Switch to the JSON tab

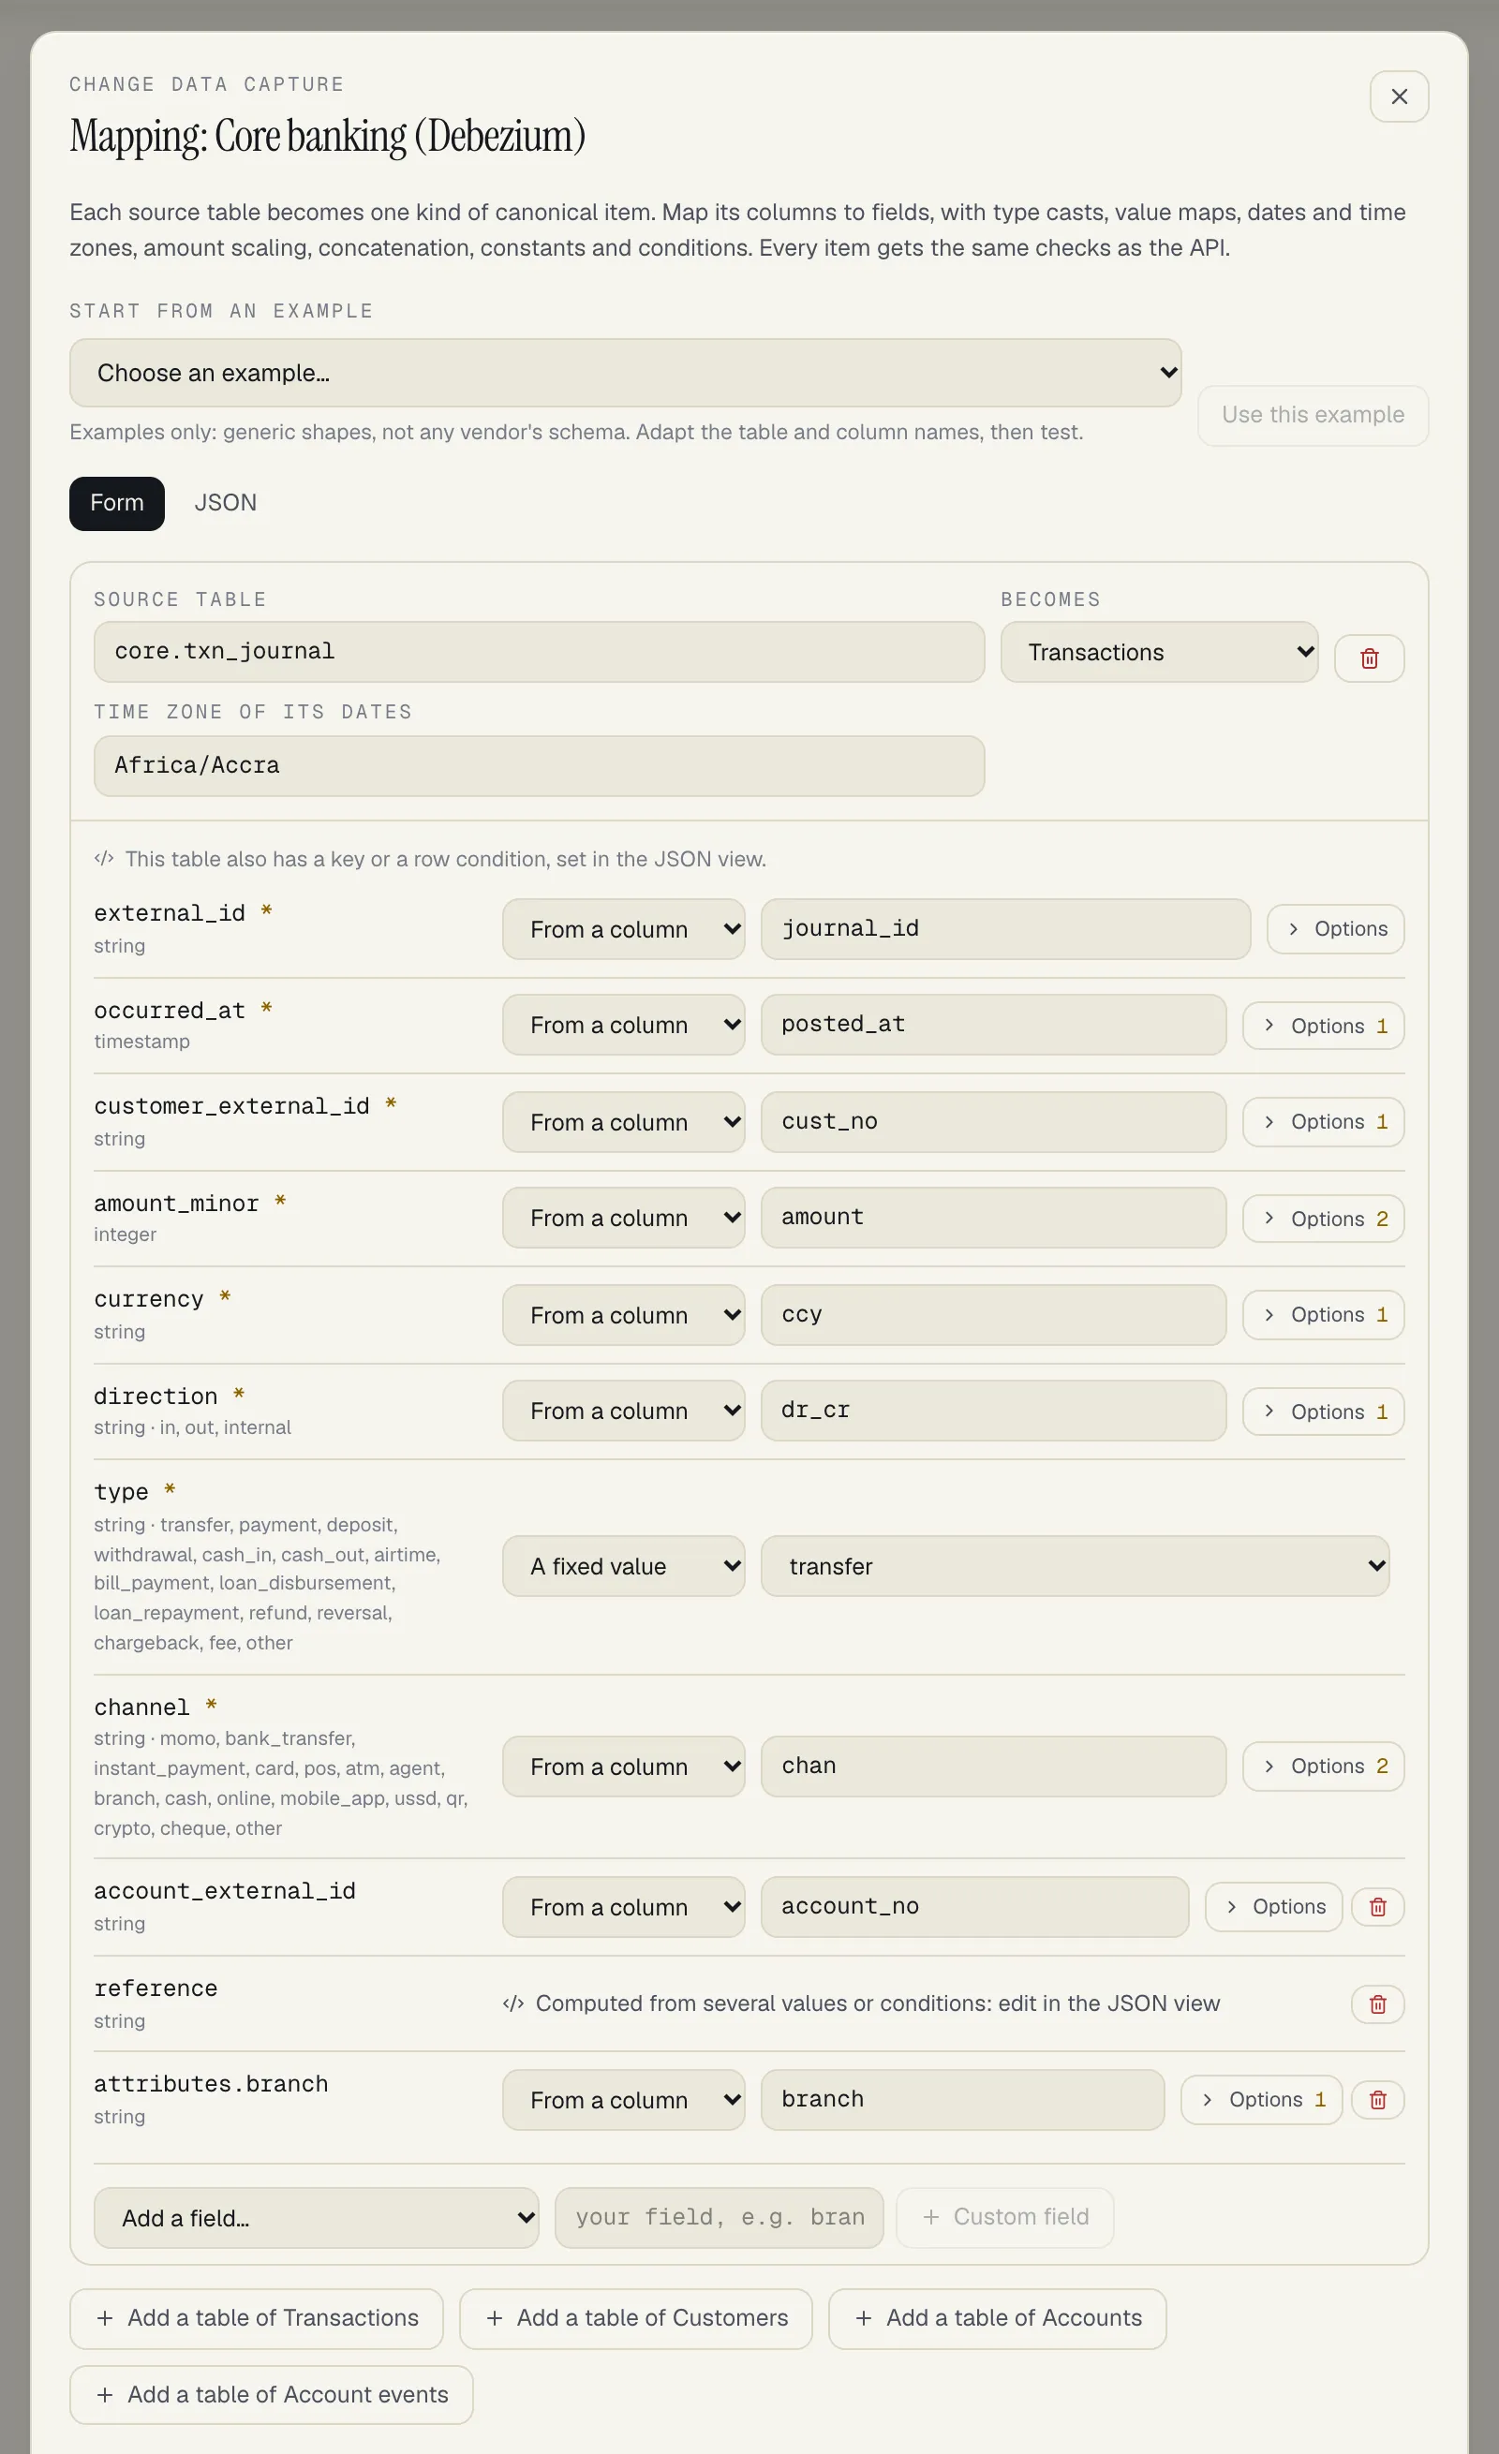(x=225, y=503)
